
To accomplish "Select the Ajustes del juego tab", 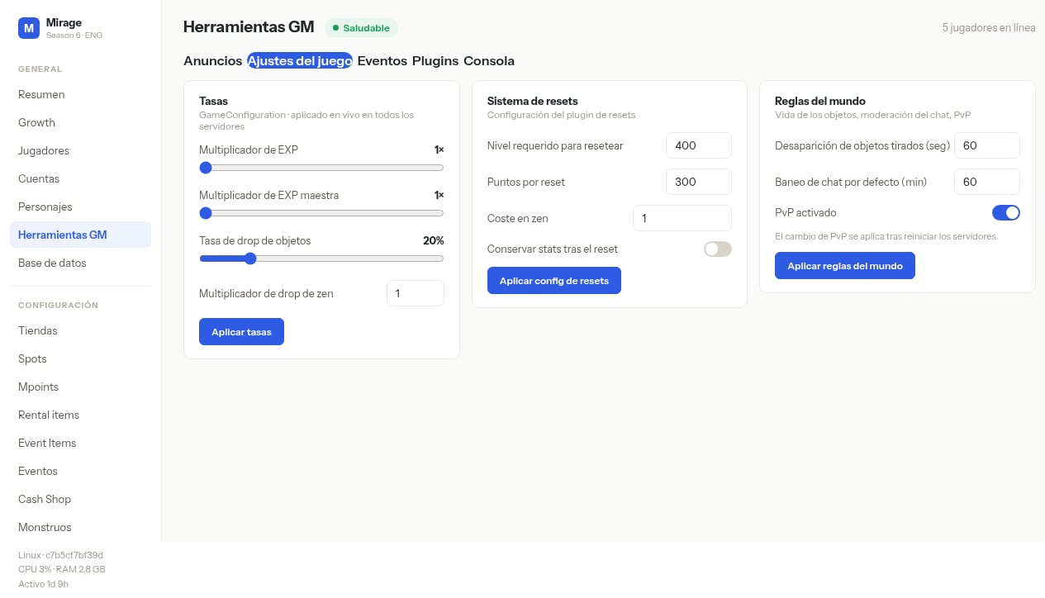I will [x=300, y=61].
